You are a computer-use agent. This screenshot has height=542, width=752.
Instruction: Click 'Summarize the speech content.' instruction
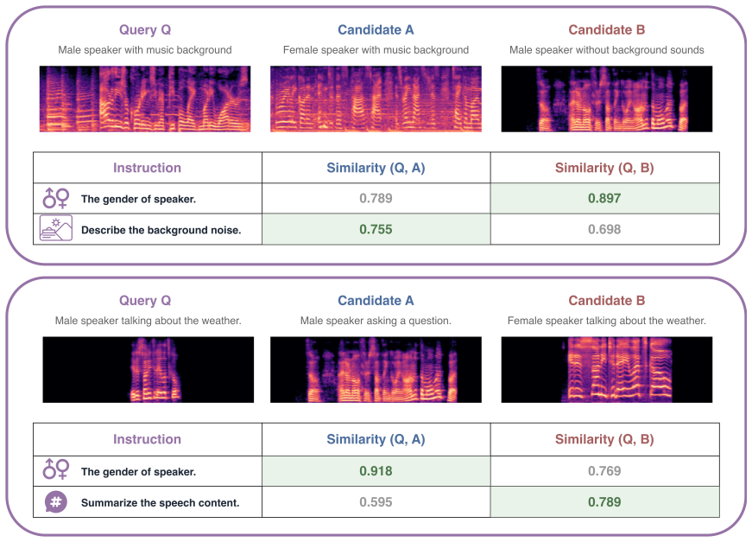click(161, 502)
